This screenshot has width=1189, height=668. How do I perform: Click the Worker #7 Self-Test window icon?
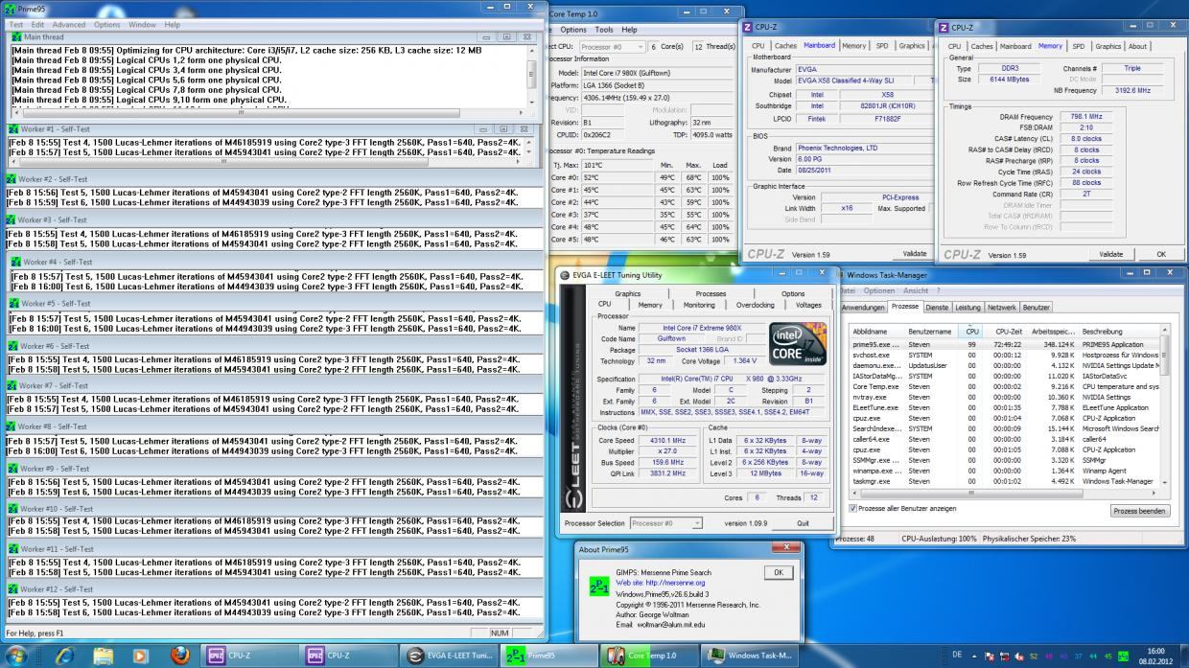(x=12, y=385)
